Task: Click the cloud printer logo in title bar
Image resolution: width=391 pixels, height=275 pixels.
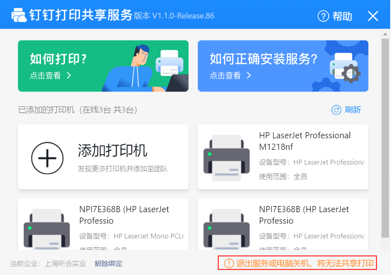Action: click(19, 16)
